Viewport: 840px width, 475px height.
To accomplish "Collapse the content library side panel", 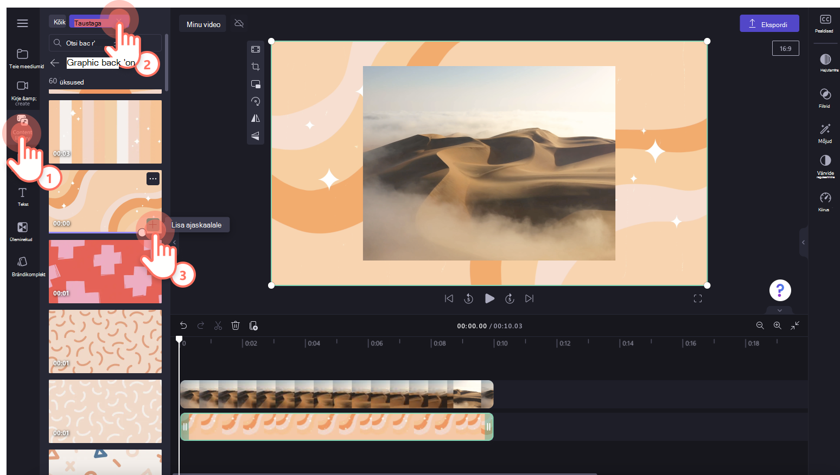I will coord(174,243).
